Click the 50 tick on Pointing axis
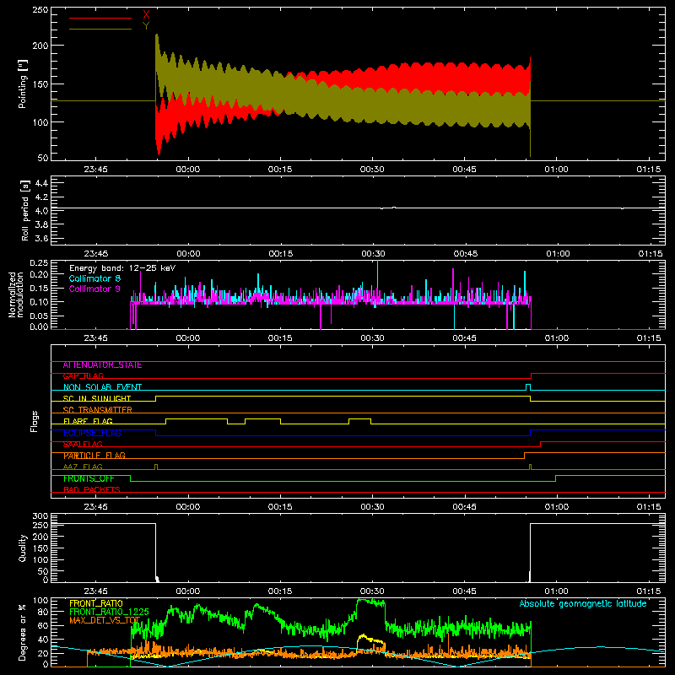 (43, 158)
